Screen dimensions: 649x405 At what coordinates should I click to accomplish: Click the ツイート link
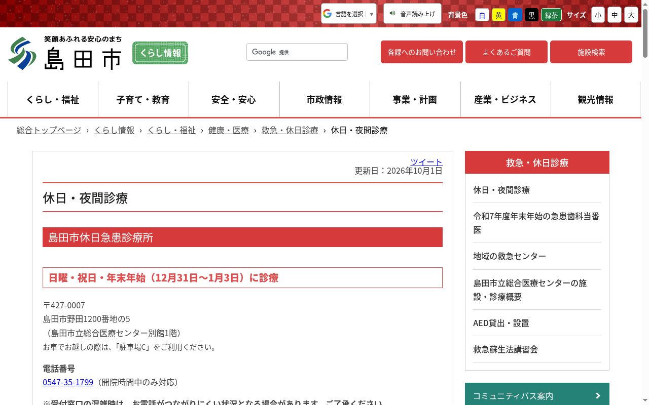pos(426,162)
